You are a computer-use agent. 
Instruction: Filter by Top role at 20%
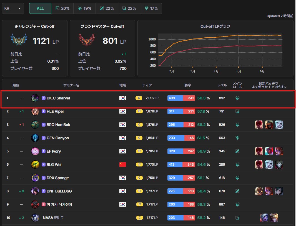click(62, 8)
